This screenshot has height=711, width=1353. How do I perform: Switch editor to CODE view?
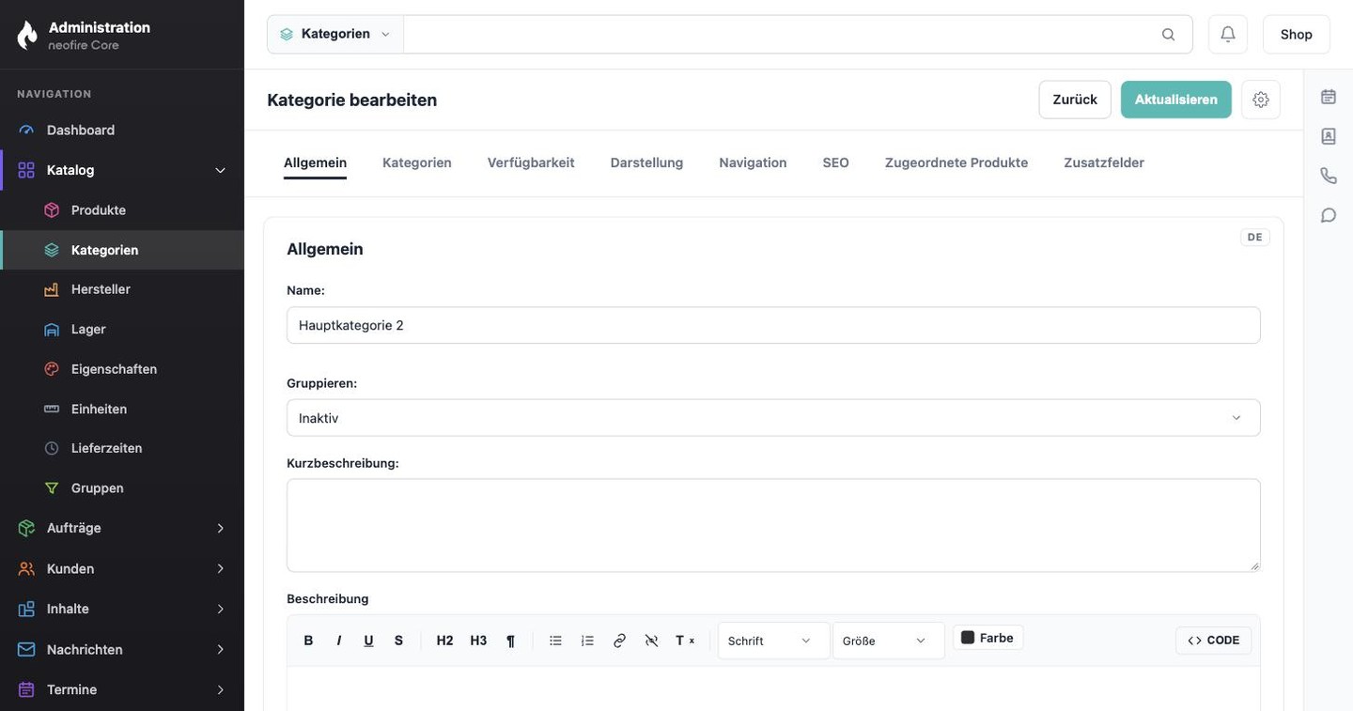[1213, 641]
